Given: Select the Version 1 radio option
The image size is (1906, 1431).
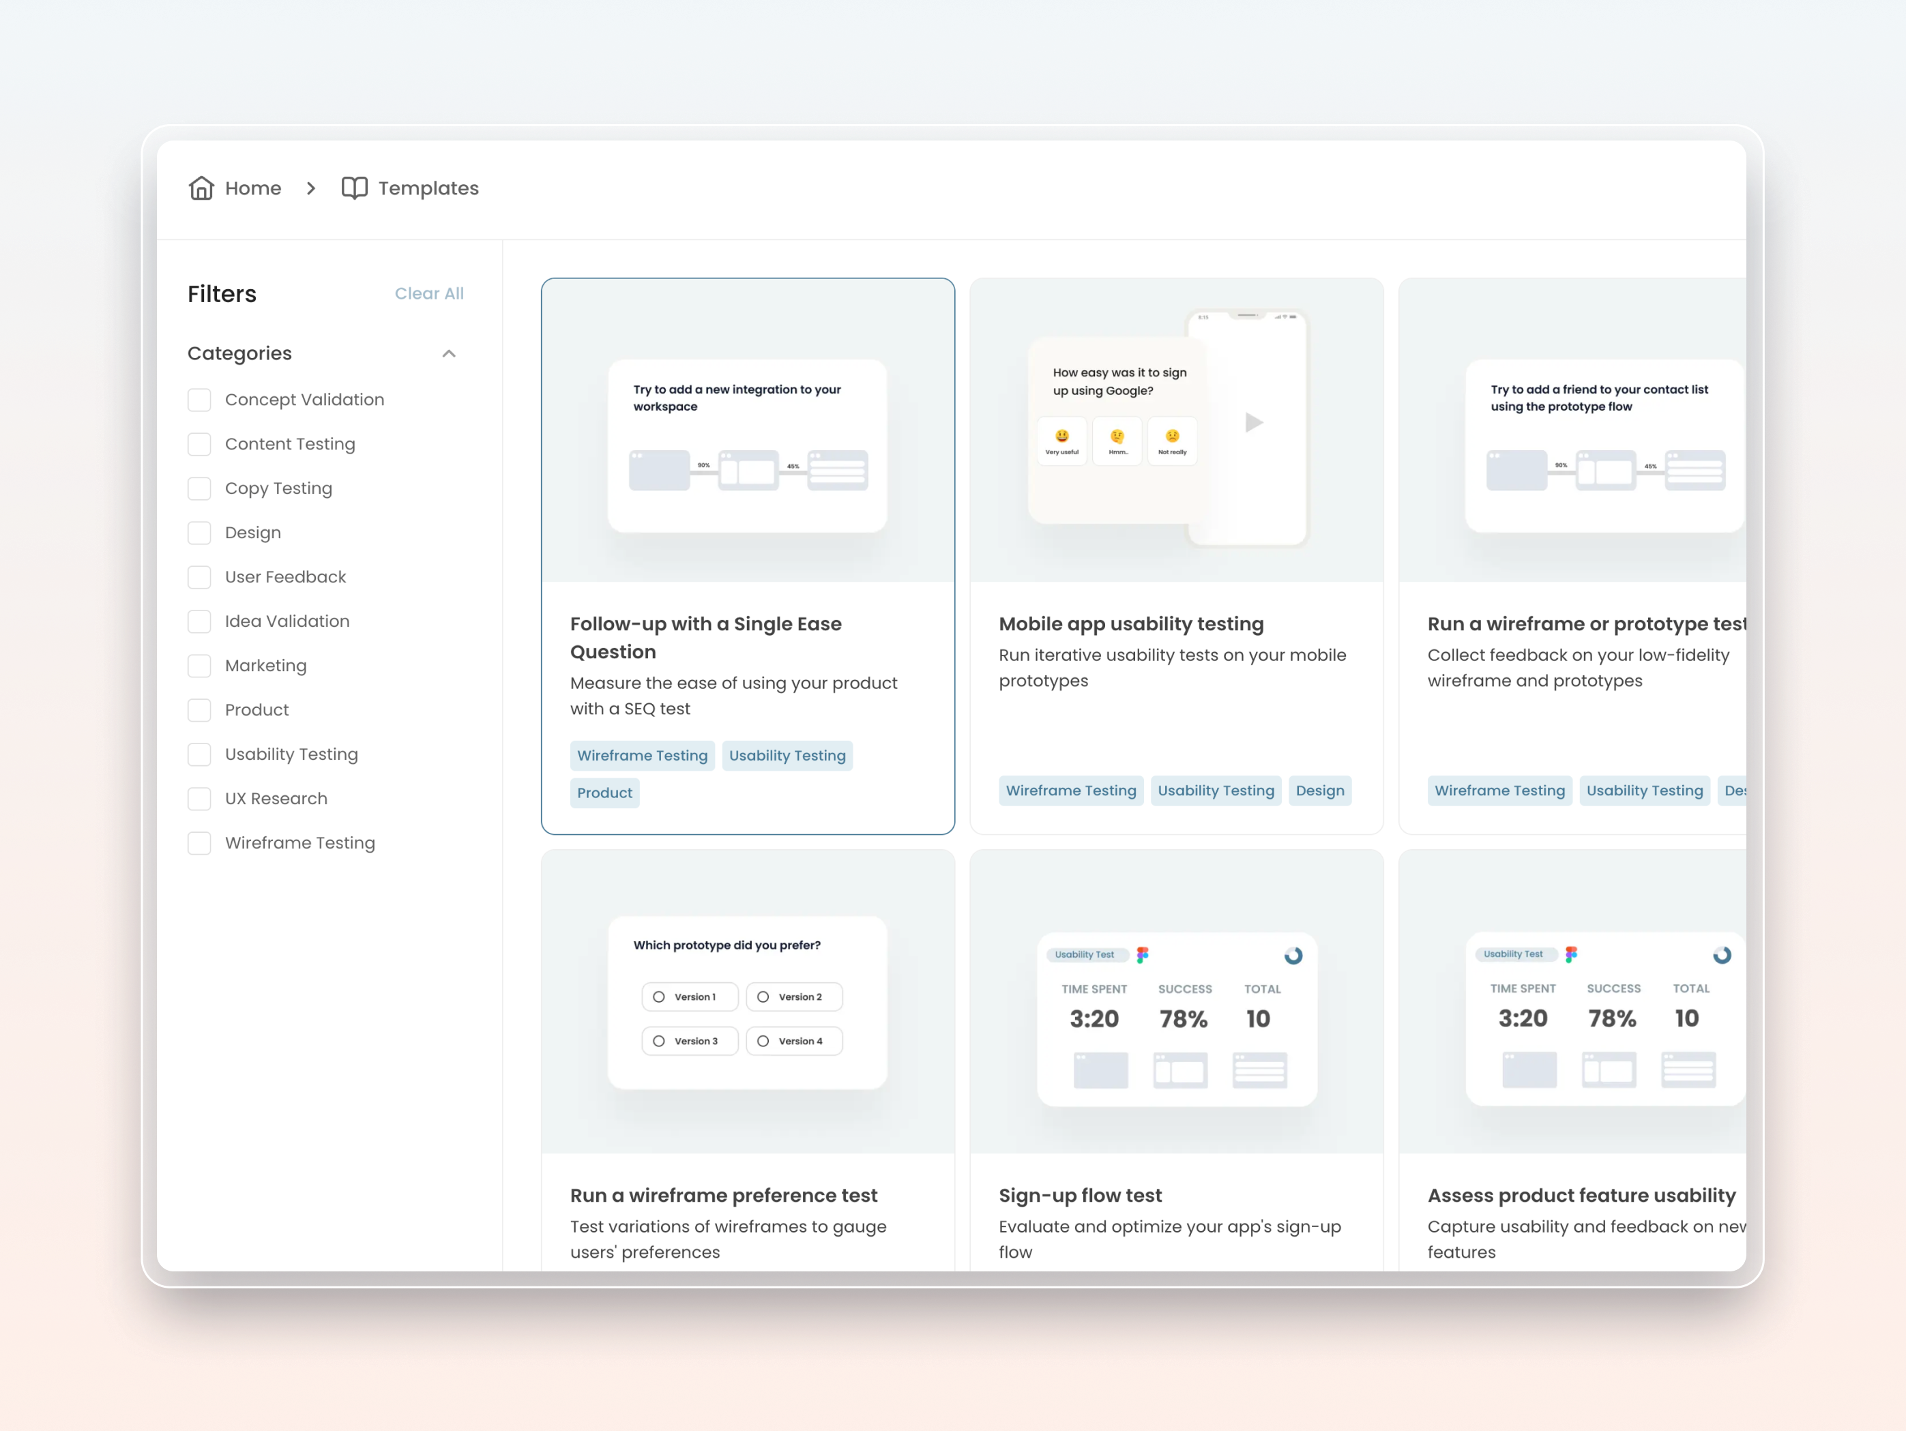Looking at the screenshot, I should [x=659, y=997].
